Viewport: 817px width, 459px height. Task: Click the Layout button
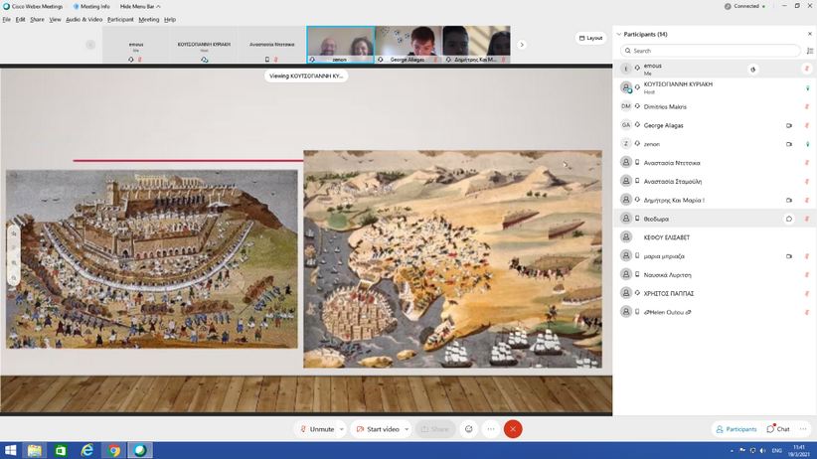pos(590,38)
